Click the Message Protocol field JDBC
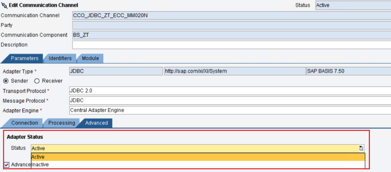This screenshot has width=391, height=172. (230, 100)
